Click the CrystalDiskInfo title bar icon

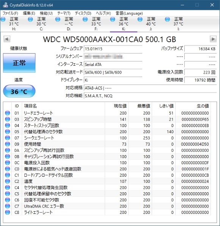[x=5, y=5]
